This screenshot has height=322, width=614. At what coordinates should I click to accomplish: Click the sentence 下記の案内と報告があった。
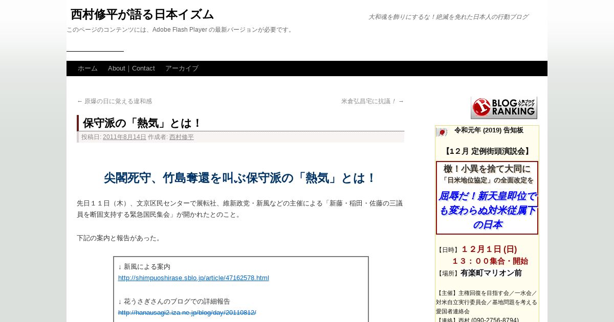pos(119,238)
